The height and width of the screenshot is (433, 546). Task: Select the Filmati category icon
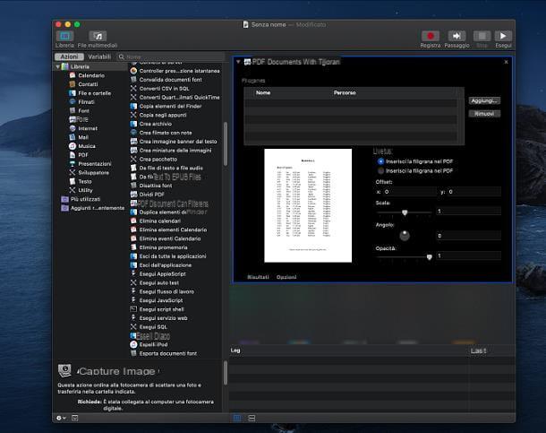(73, 102)
